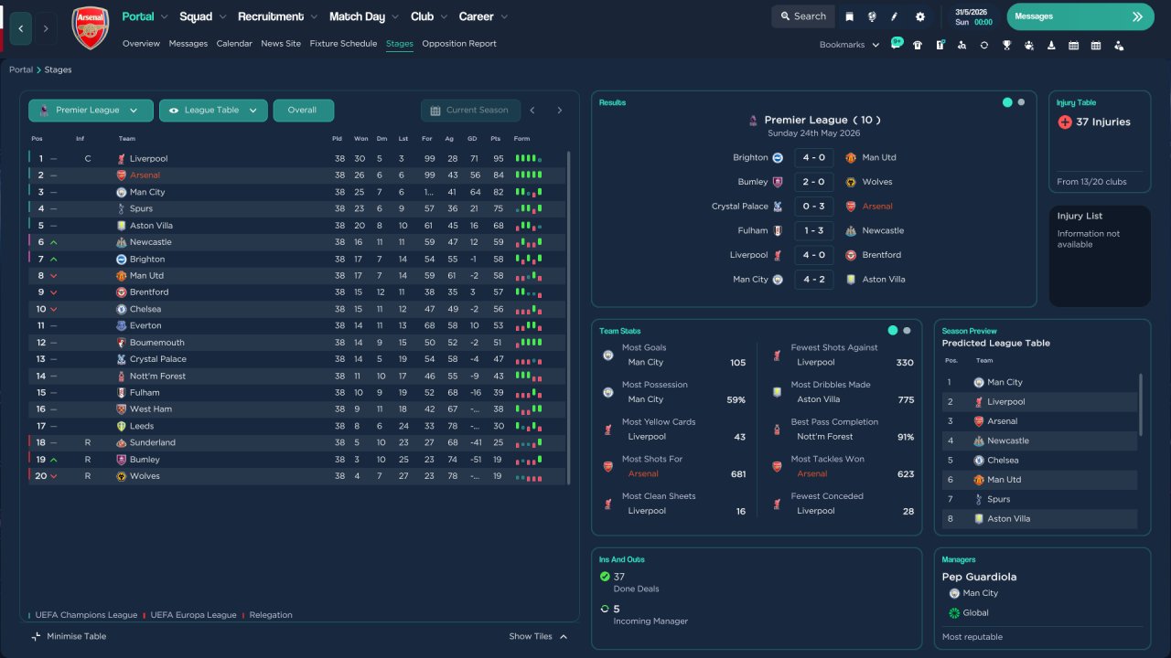This screenshot has height=658, width=1171.
Task: Open the Calendar tab
Action: [234, 44]
